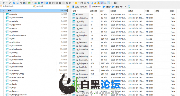180x96 pixels.
Task: Switch to the 主机: 127.0.0.1 tab
Action: tap(80, 7)
